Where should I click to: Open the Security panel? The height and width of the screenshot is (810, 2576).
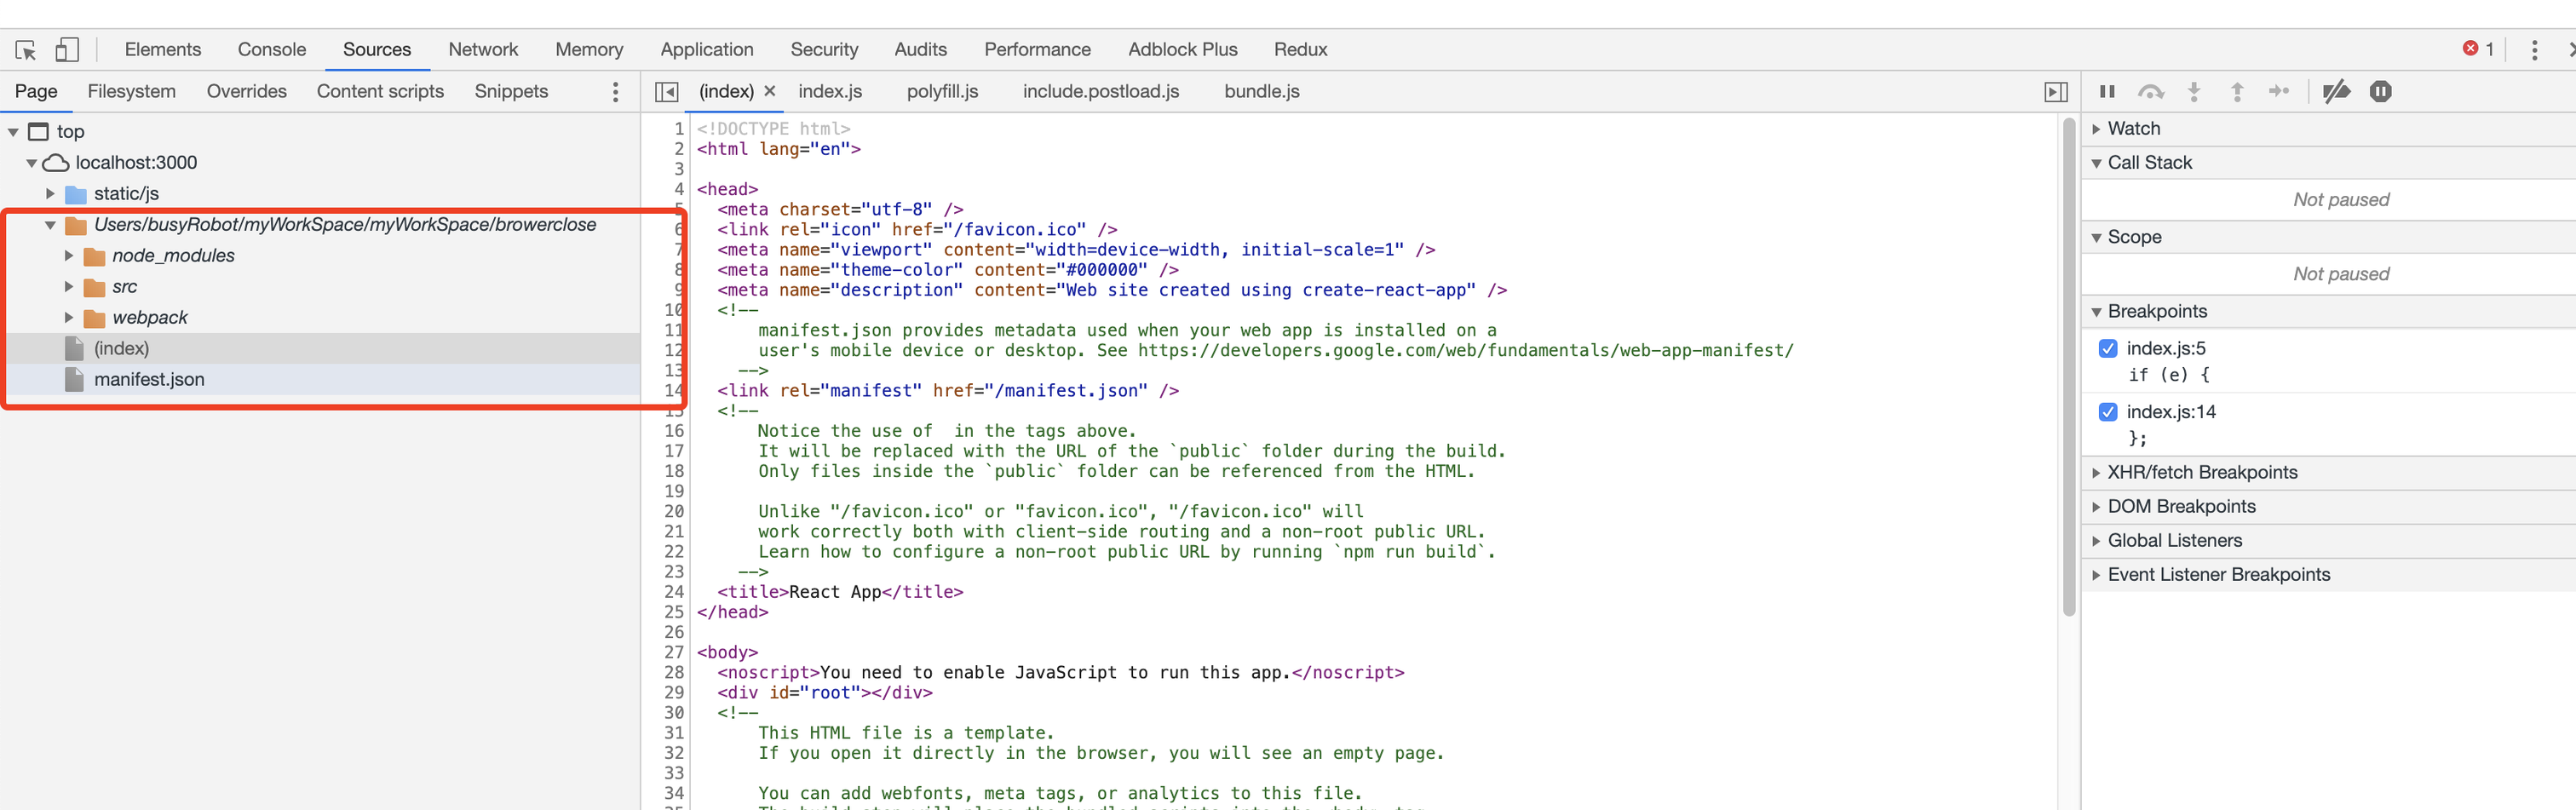(x=824, y=49)
